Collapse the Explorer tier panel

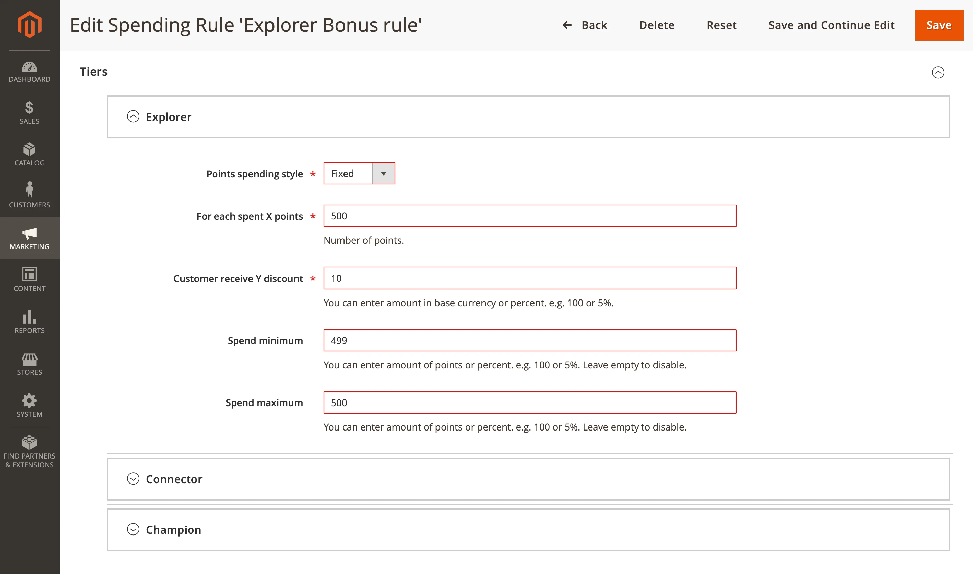click(133, 116)
